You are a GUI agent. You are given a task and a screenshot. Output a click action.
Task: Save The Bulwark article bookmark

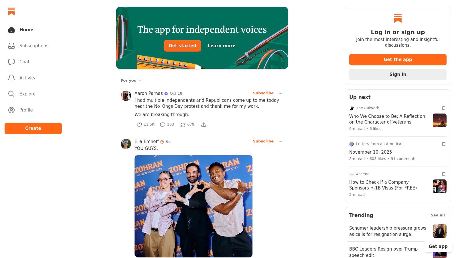point(444,108)
